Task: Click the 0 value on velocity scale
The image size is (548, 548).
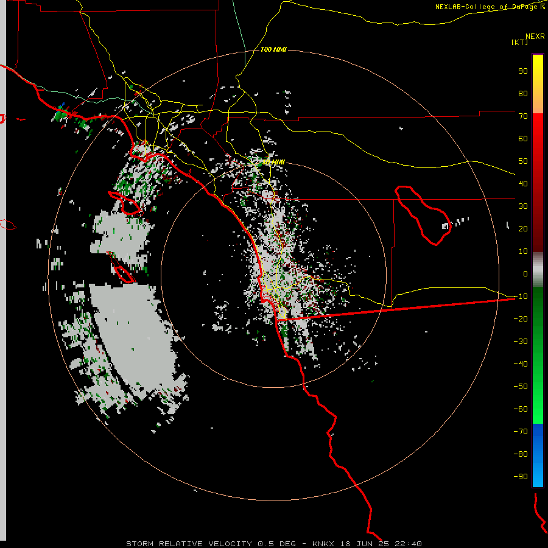Action: click(x=525, y=273)
